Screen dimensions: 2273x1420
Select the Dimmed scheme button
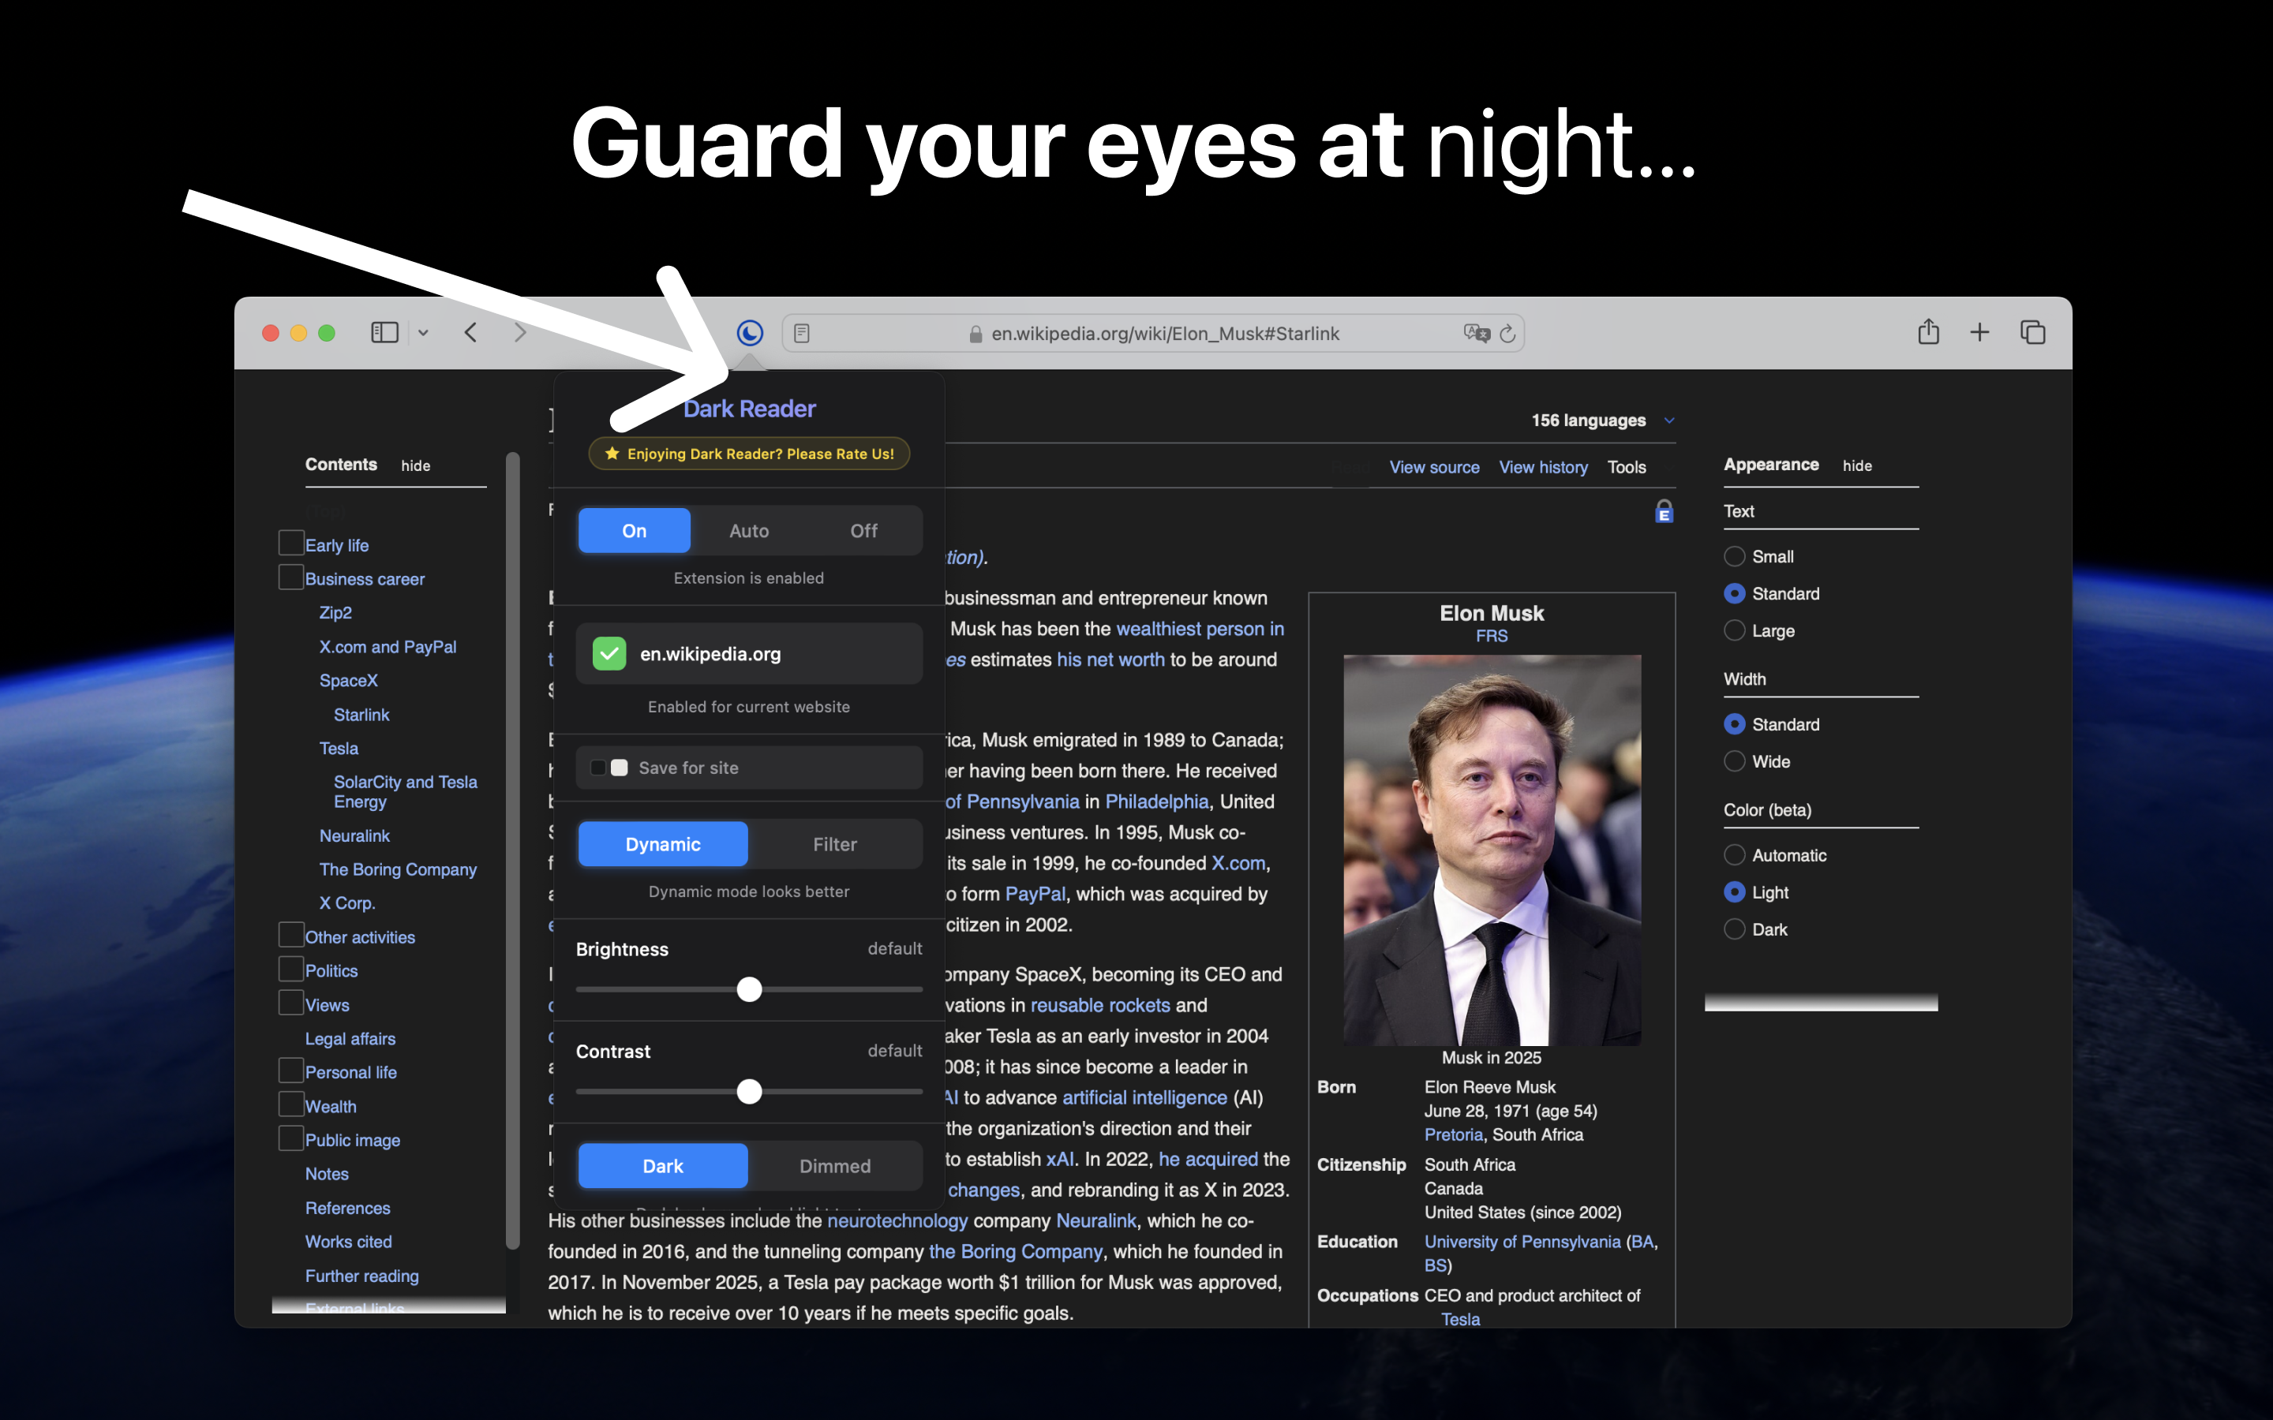835,1167
